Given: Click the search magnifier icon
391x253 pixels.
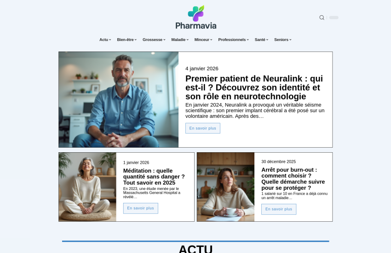Looking at the screenshot, I should pos(322,17).
